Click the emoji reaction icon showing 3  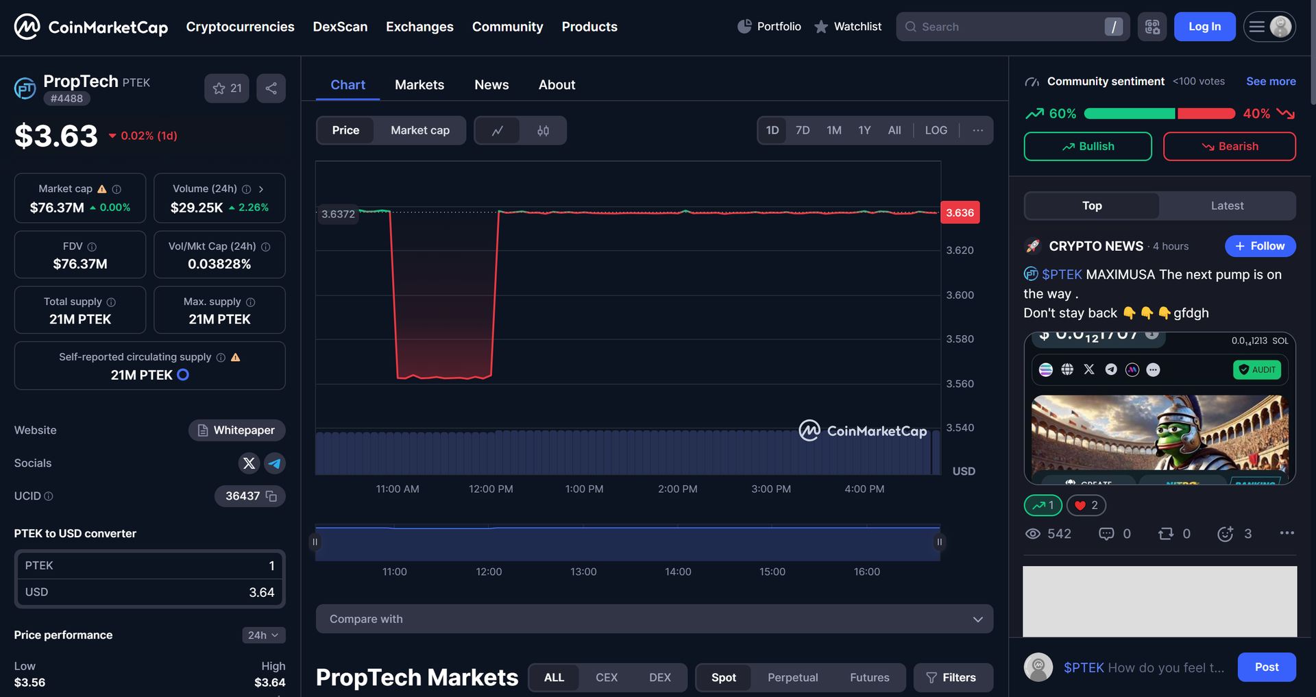click(x=1226, y=534)
